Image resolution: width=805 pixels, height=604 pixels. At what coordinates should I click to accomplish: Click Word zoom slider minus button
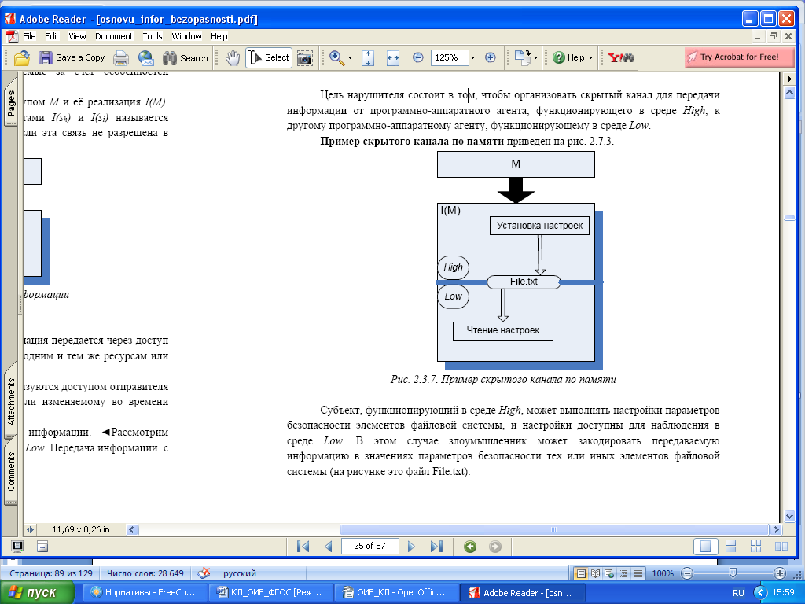[687, 573]
